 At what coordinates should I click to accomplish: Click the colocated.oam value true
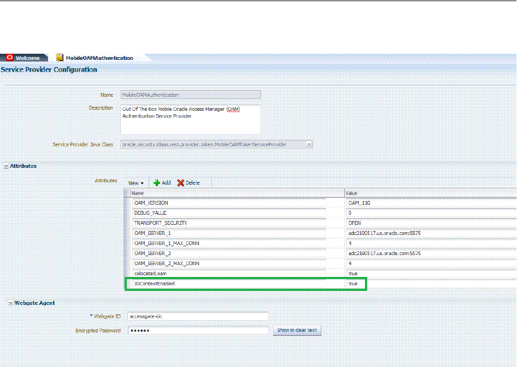[x=431, y=274]
